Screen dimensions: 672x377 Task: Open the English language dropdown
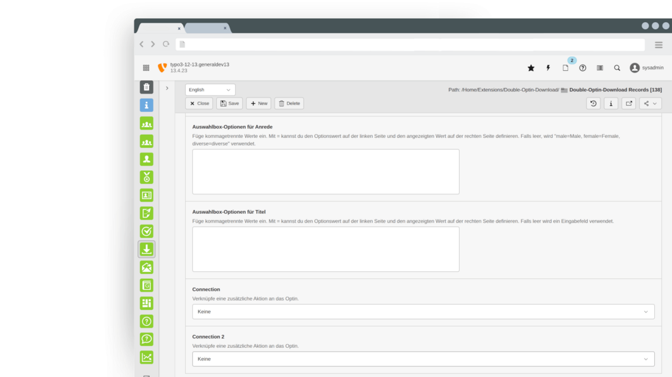click(x=210, y=90)
